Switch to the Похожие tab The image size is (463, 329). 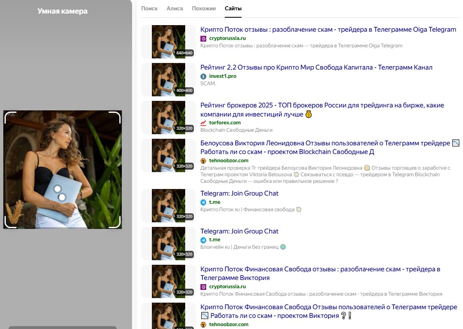click(x=204, y=9)
